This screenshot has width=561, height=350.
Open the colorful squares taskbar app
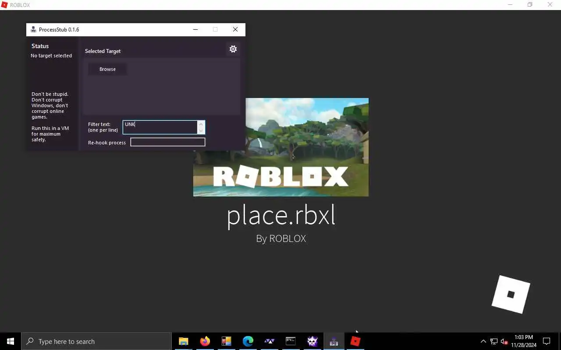(226, 341)
